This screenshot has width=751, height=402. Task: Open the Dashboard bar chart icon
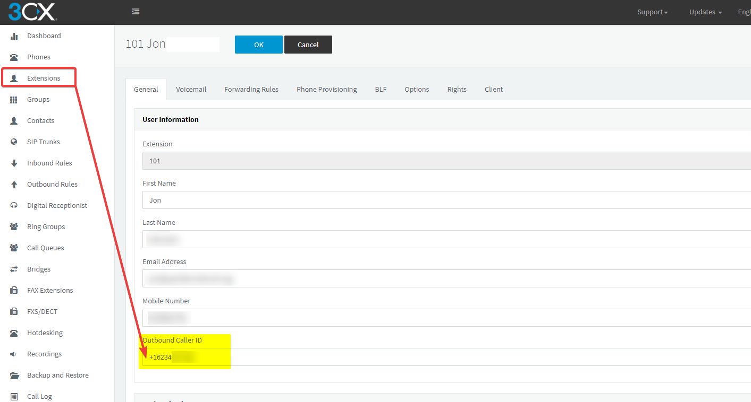(14, 36)
